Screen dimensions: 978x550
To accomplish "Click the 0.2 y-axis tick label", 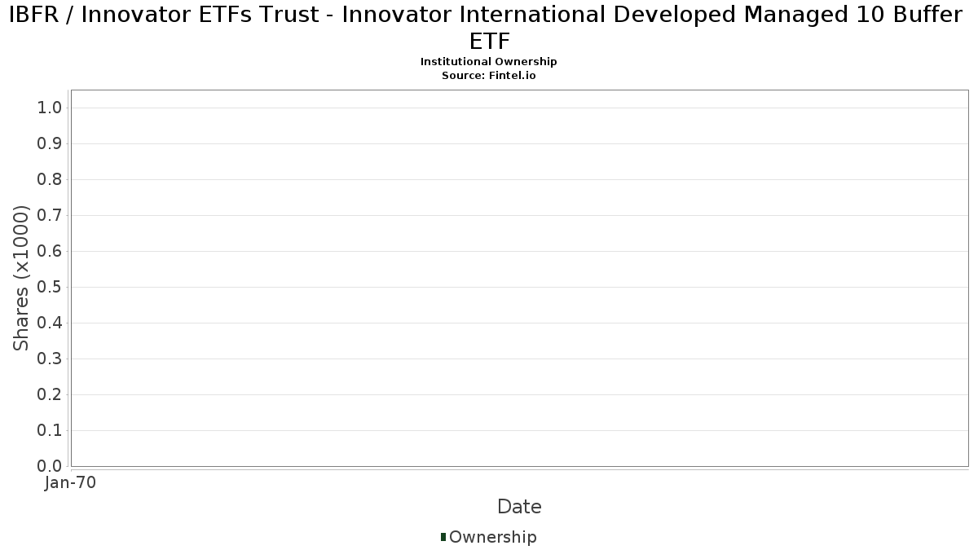I will point(51,395).
